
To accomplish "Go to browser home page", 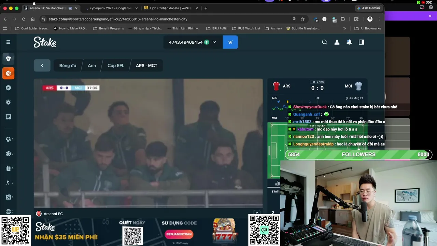I will click(x=33, y=19).
